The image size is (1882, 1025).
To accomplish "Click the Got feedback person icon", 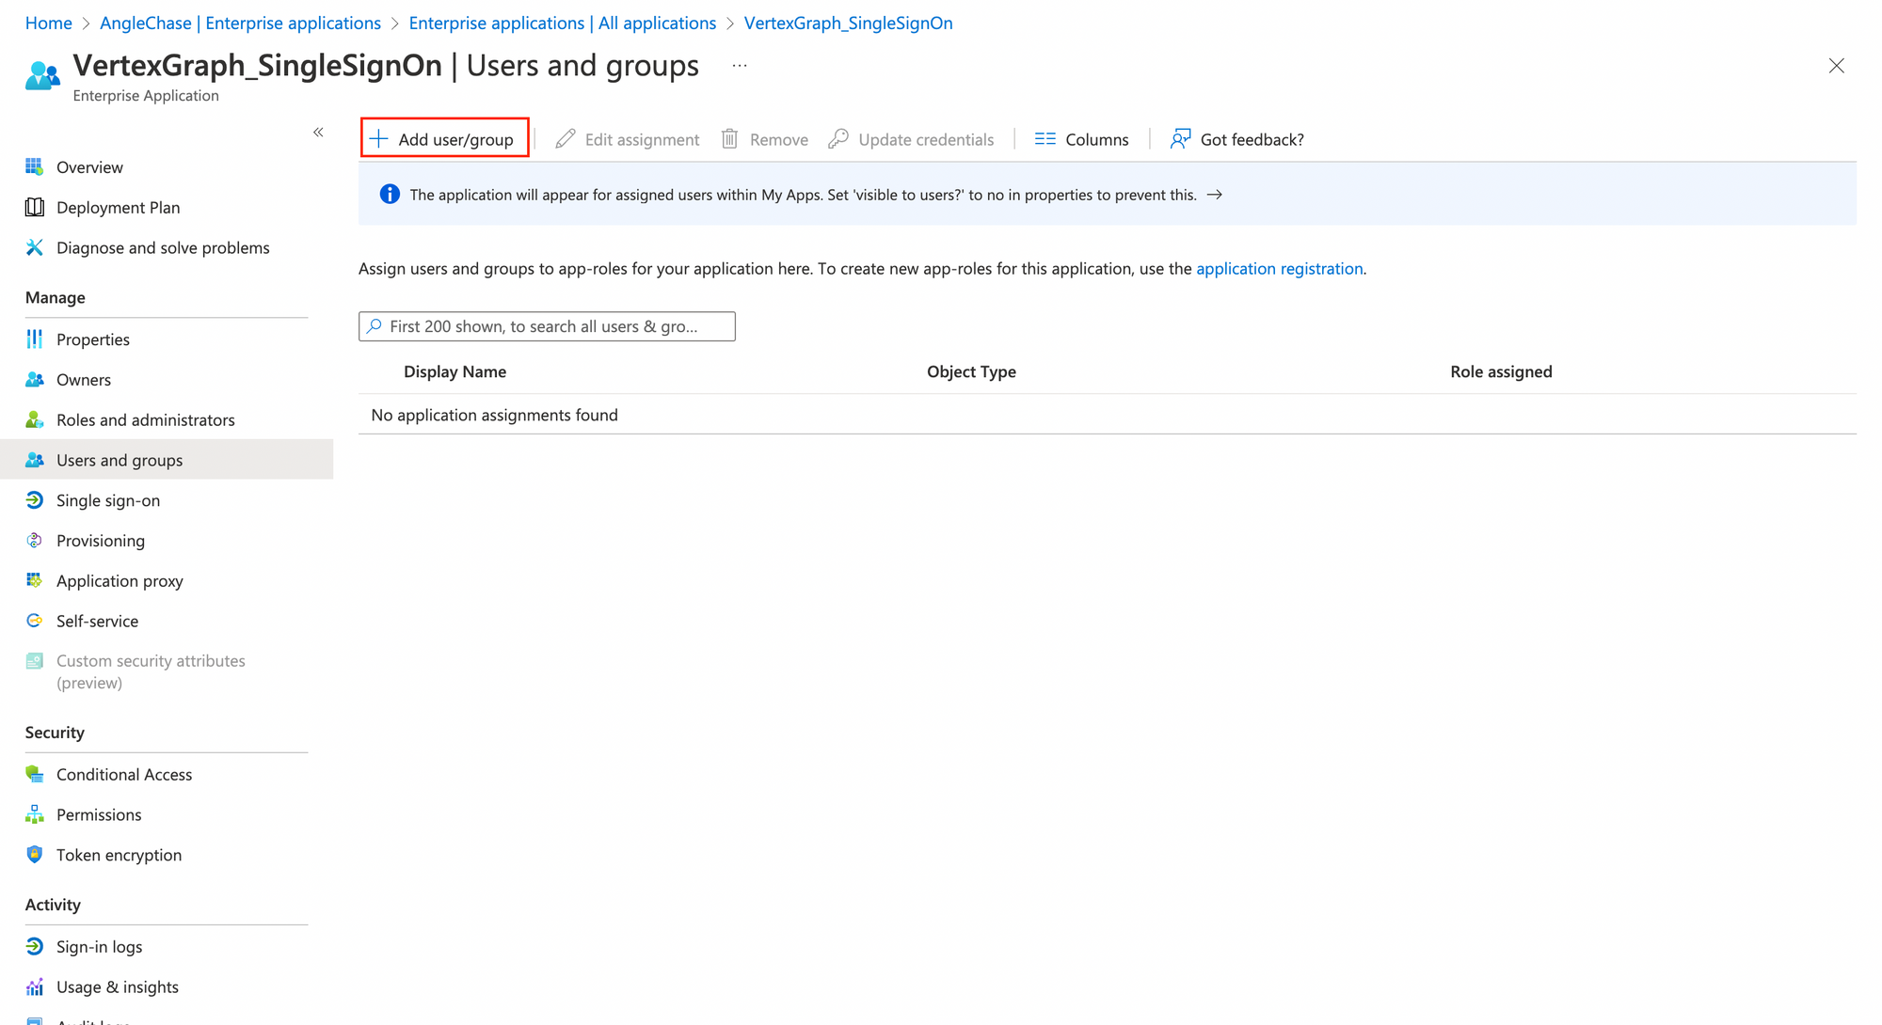I will tap(1180, 139).
